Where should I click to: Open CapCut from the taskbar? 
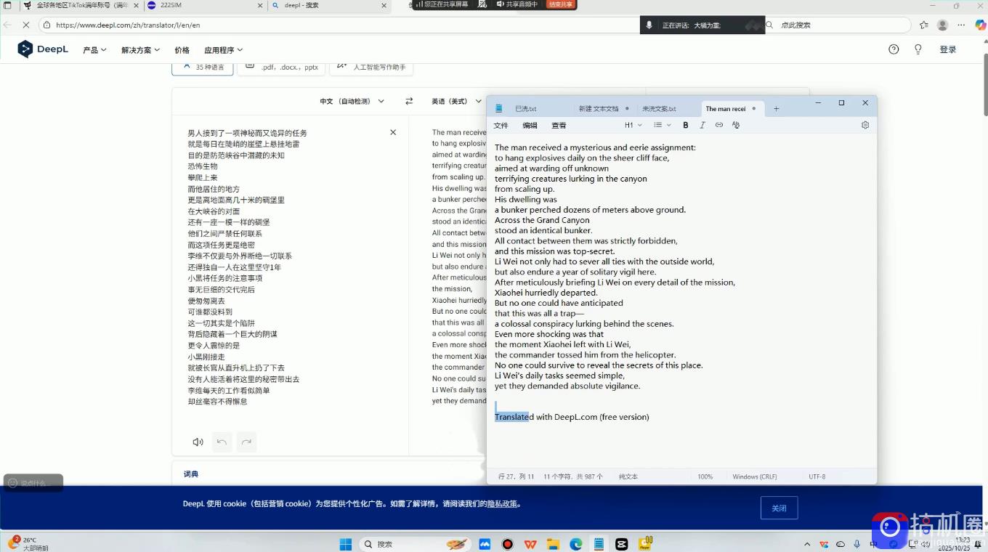621,544
